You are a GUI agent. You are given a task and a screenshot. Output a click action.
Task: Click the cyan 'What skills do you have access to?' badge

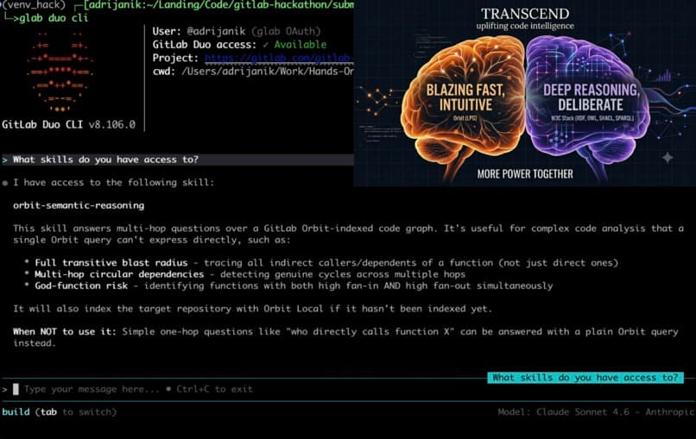(x=585, y=378)
